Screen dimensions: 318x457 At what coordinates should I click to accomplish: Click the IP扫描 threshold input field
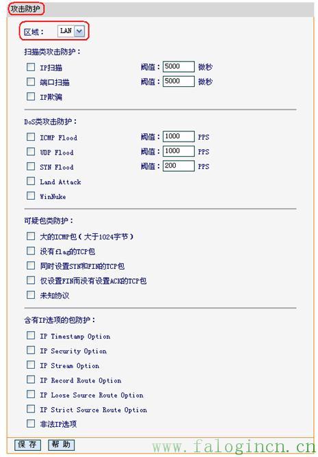click(178, 66)
